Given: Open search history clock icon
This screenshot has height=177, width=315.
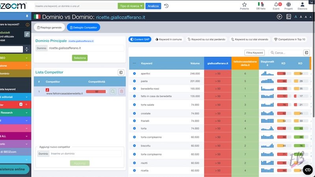Looking at the screenshot, I should [x=166, y=6].
